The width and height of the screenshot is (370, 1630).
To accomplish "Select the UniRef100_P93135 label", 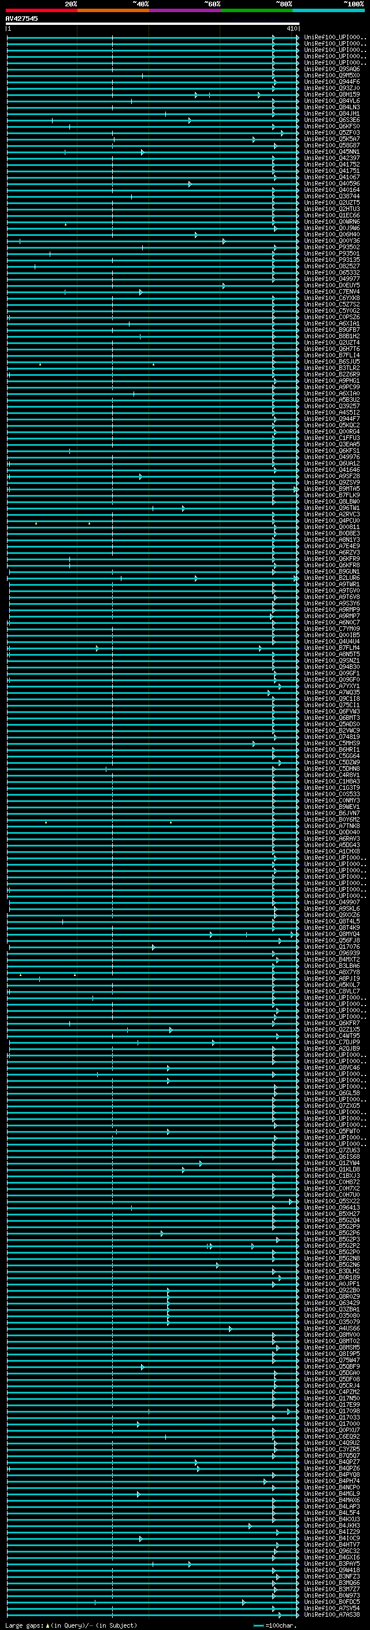I will 332,260.
